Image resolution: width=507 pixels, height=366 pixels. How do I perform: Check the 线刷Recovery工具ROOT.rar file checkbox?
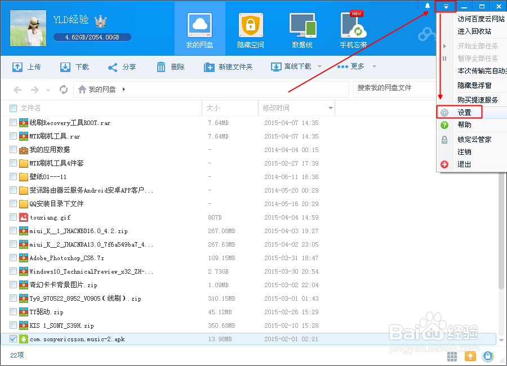point(12,123)
